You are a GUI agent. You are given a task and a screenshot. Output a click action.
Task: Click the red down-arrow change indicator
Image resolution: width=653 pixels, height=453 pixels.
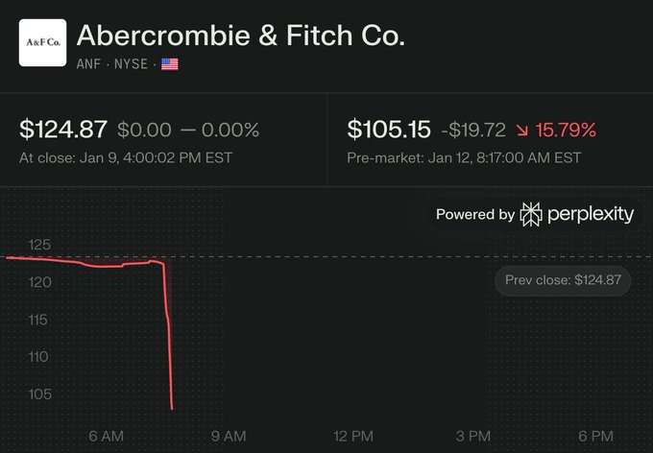pyautogui.click(x=521, y=131)
